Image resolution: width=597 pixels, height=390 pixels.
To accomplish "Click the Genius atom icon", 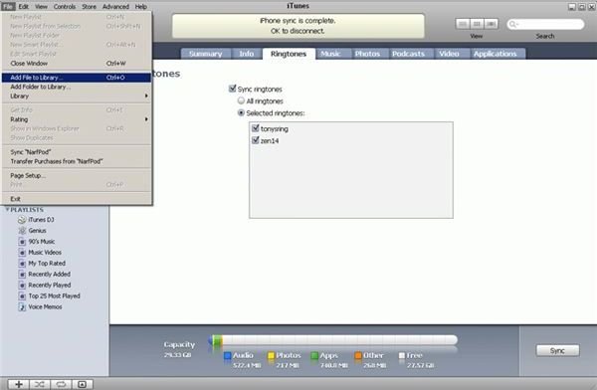I will [22, 231].
